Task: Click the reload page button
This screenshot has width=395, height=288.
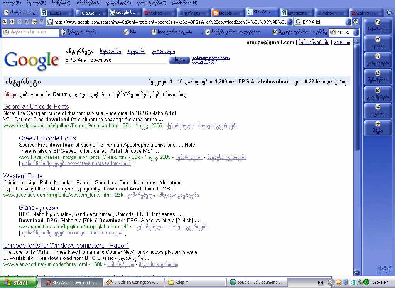Action: click(34, 22)
